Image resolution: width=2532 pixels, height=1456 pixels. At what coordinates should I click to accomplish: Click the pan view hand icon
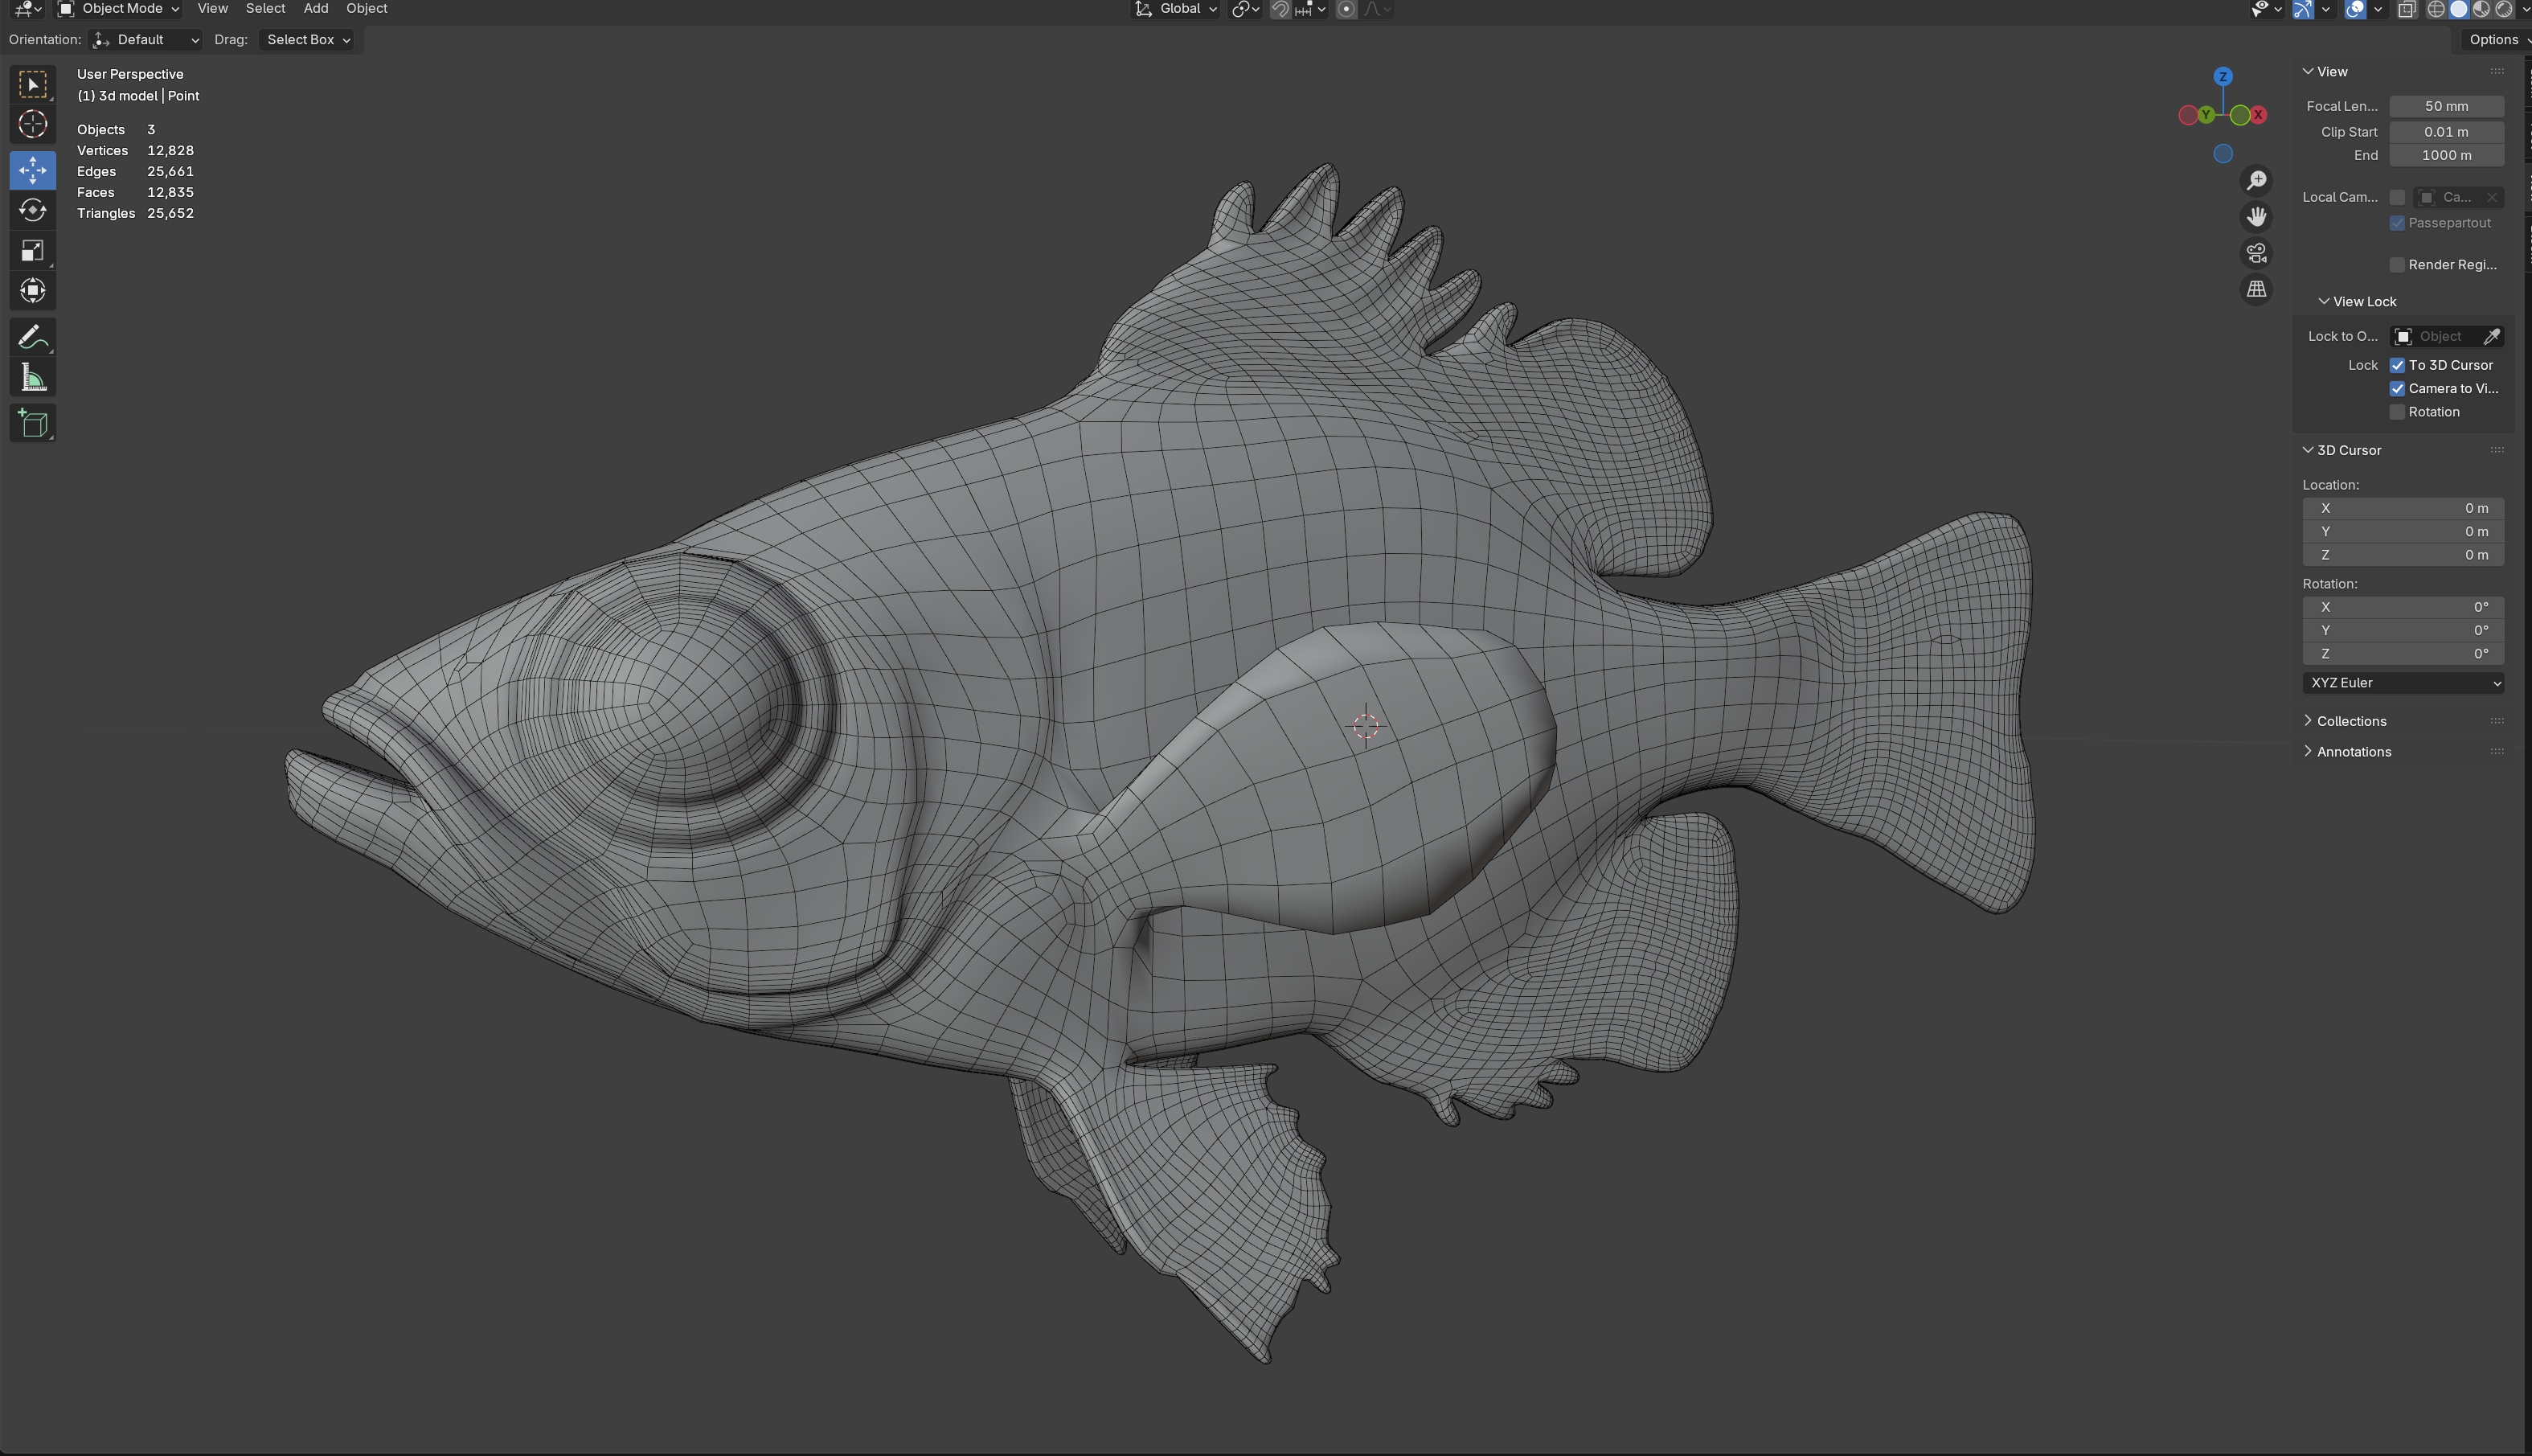click(2256, 217)
